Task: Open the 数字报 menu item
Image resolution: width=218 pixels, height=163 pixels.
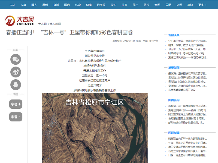Action: click(101, 5)
